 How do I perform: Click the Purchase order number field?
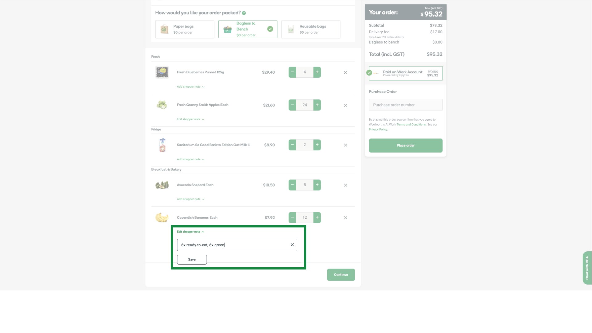405,105
